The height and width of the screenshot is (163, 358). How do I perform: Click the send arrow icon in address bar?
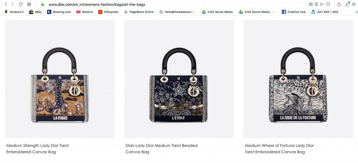coord(322,5)
